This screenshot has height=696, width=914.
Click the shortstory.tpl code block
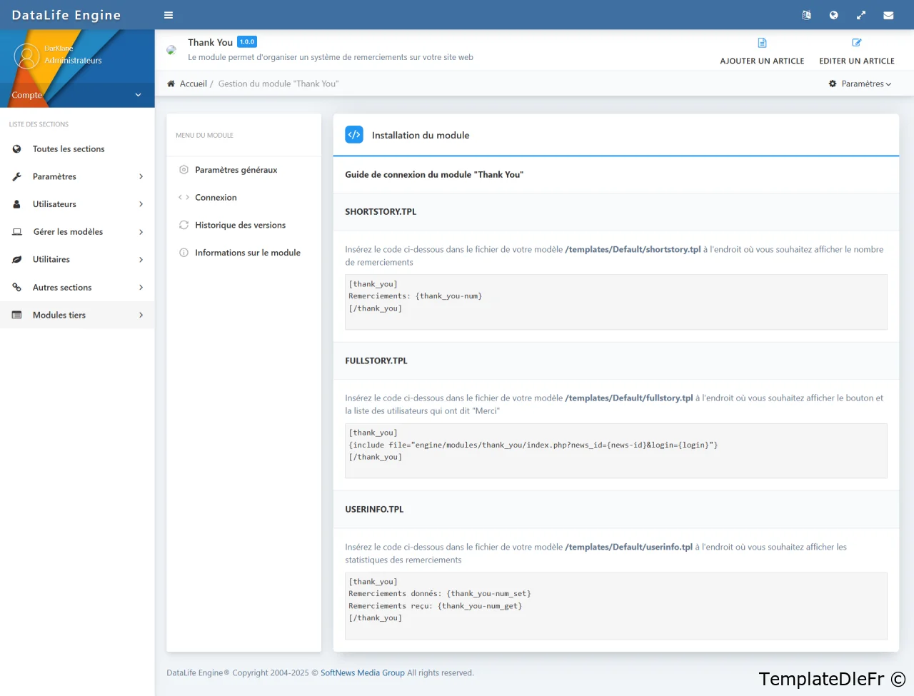pyautogui.click(x=616, y=302)
